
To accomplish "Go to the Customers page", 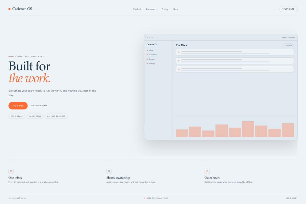I will (x=151, y=9).
